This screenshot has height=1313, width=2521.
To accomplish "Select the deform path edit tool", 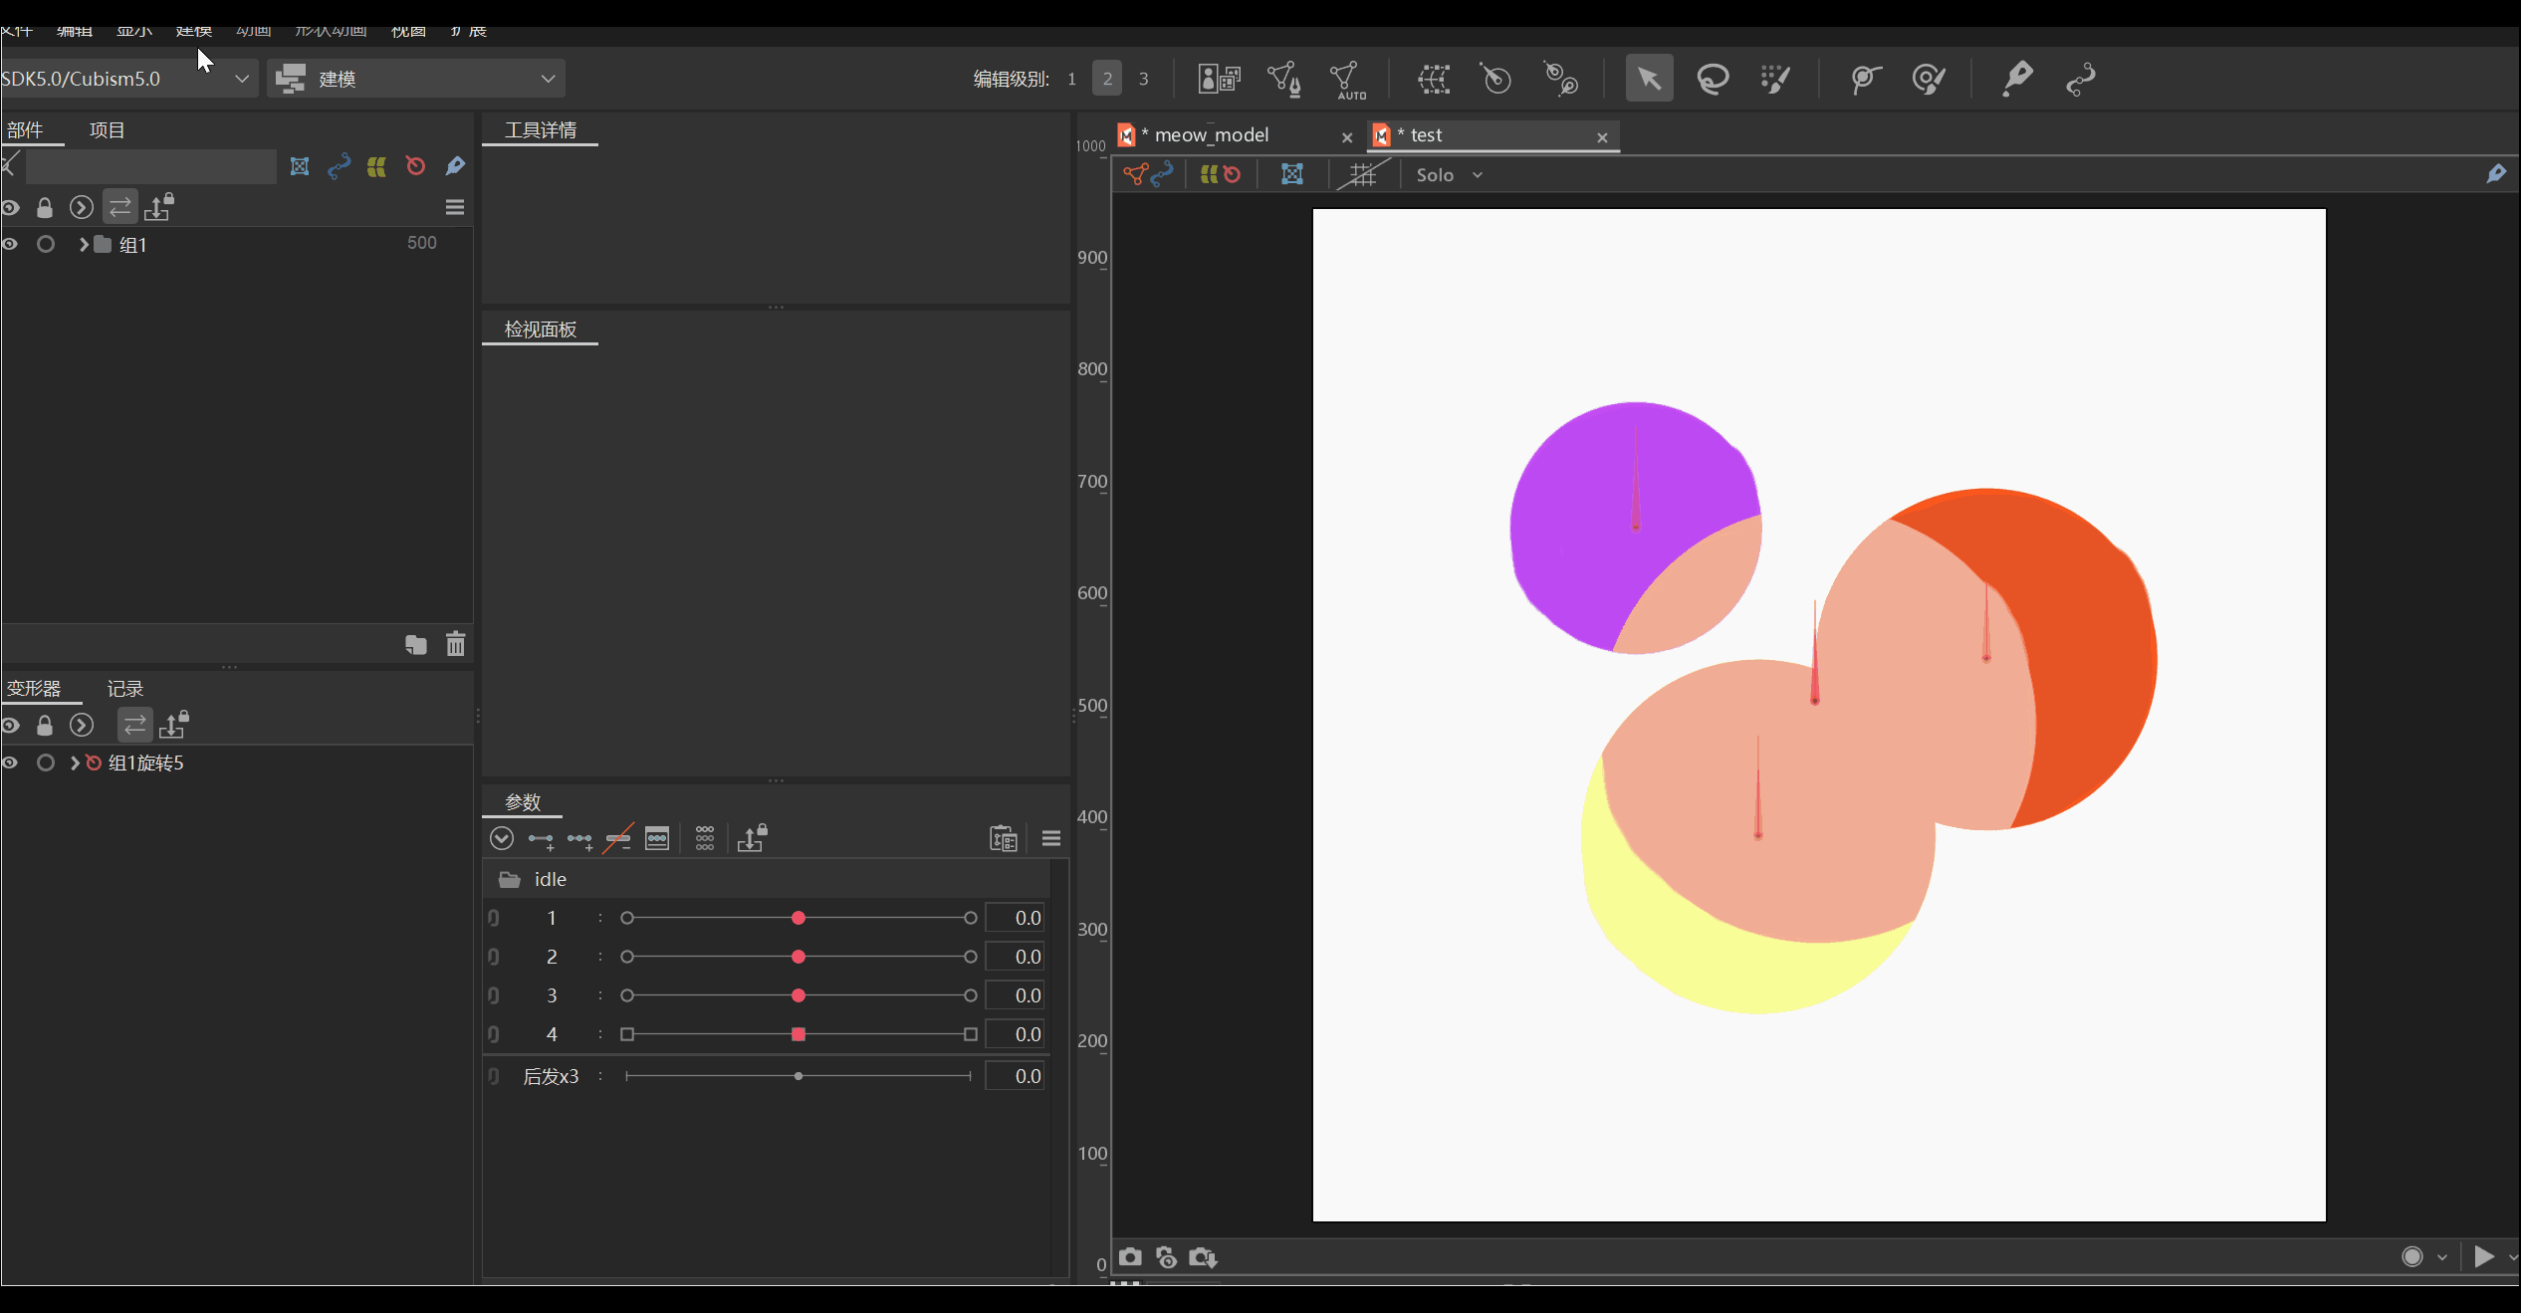I will [x=2081, y=79].
